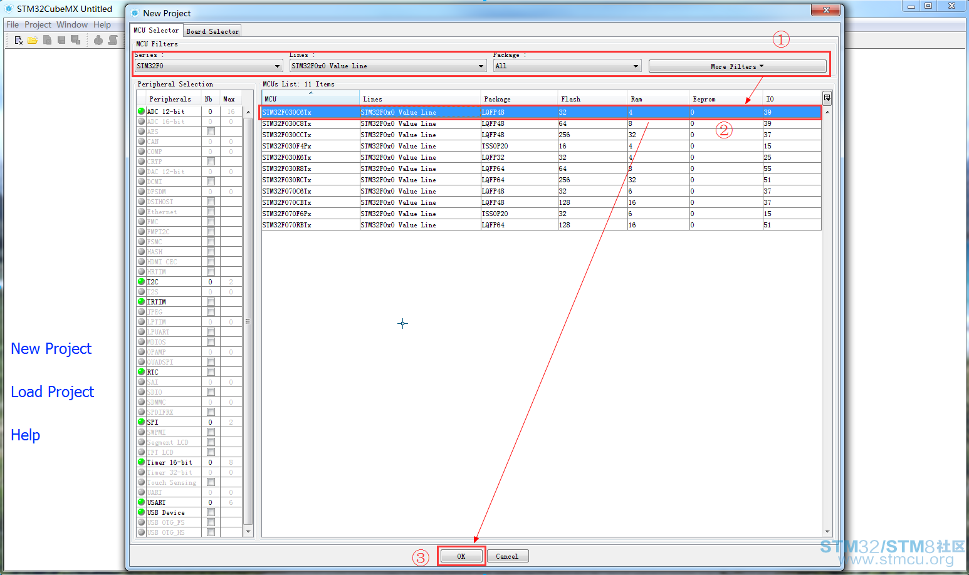This screenshot has height=575, width=969.
Task: Tick the USB OTG_FS checkbox
Action: pos(211,522)
